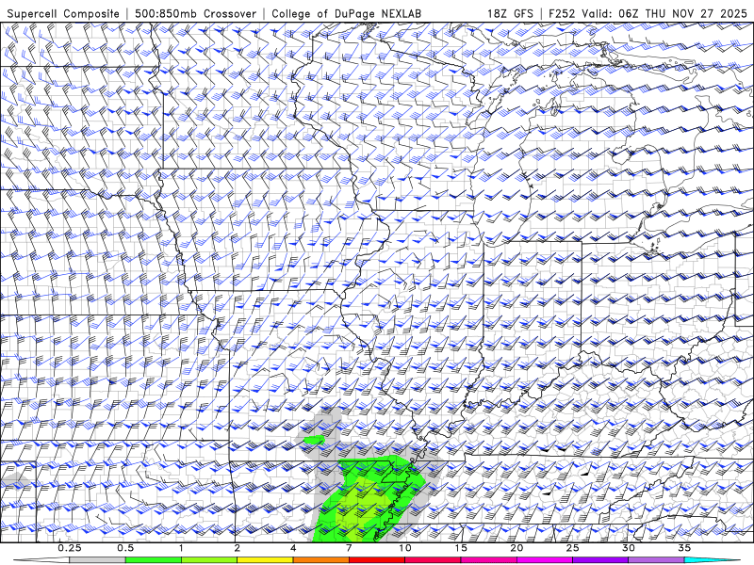Click the legend value 7
This screenshot has height=565, width=754.
pos(349,548)
